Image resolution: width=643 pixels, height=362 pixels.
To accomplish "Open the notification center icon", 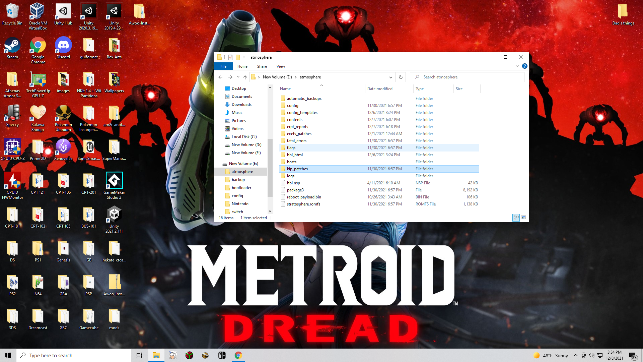I will coord(633,355).
